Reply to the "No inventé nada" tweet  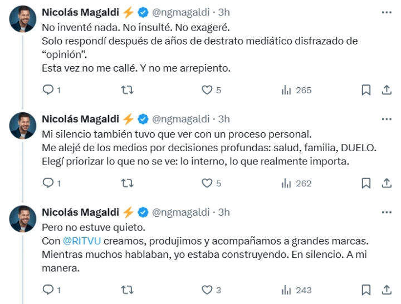(x=48, y=90)
